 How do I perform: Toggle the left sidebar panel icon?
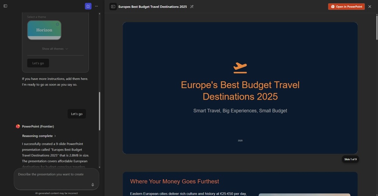point(5,6)
